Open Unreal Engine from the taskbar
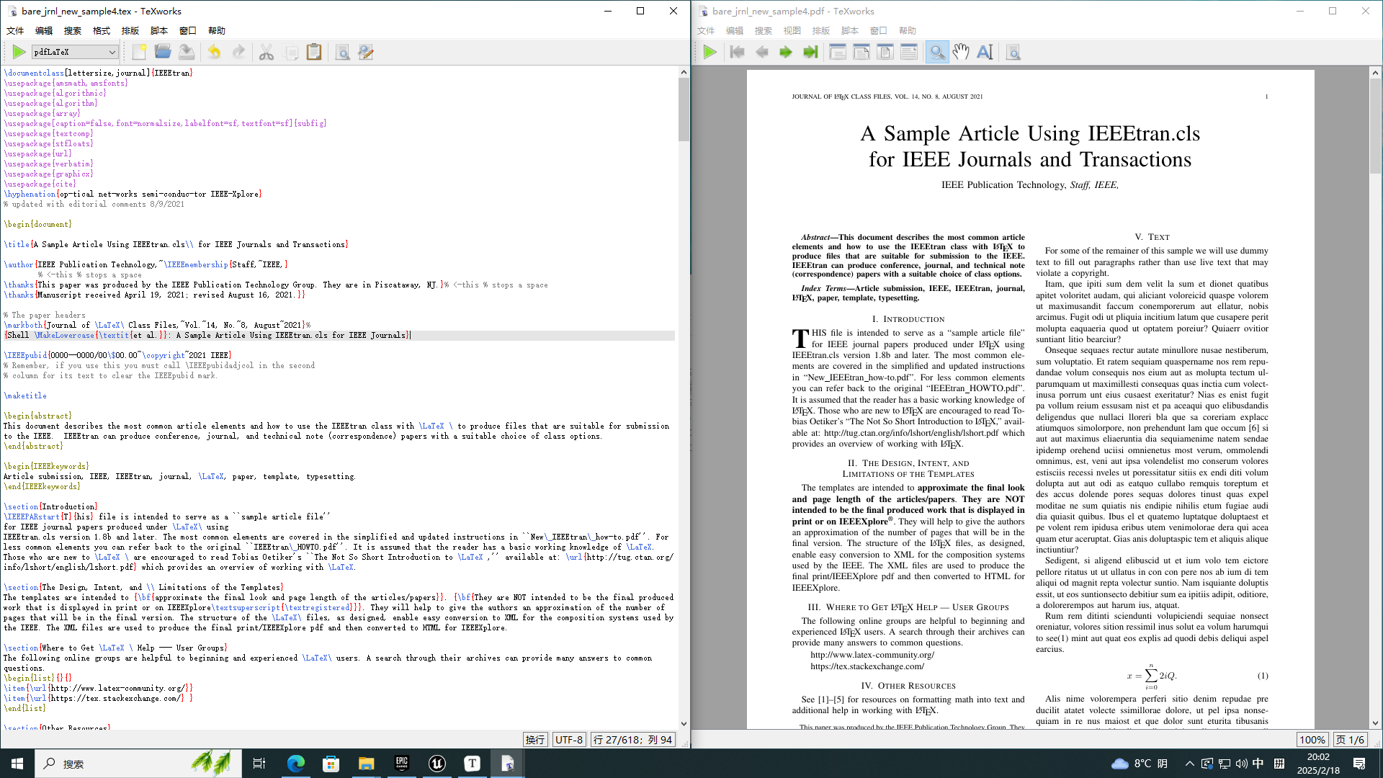This screenshot has width=1383, height=778. pos(437,764)
